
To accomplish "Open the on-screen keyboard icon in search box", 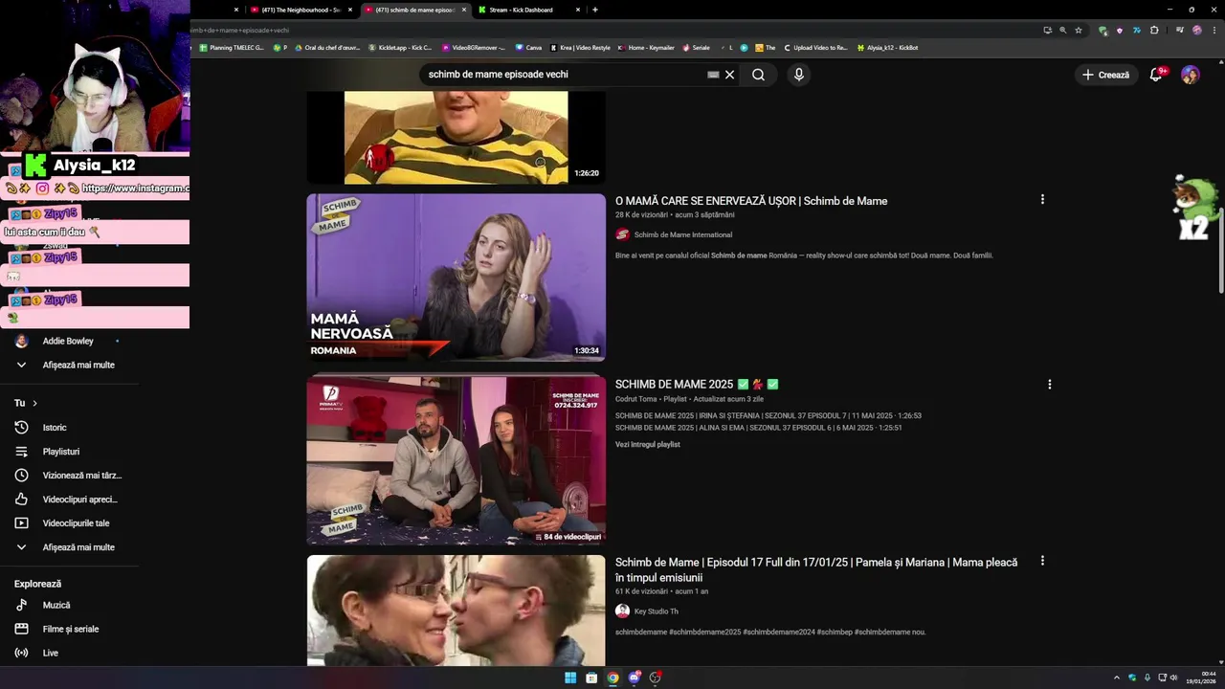I will tap(713, 75).
